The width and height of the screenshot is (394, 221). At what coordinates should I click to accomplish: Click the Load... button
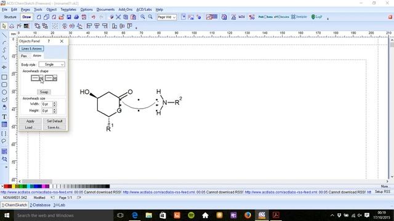(30, 128)
